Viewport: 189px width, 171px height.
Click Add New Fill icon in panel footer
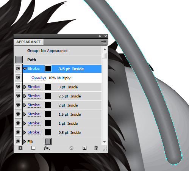pos(33,148)
